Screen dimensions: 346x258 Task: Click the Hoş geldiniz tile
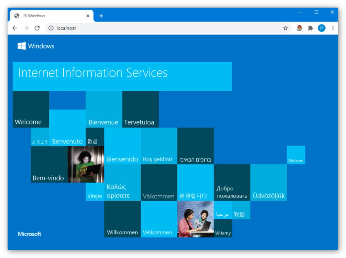[x=159, y=146]
